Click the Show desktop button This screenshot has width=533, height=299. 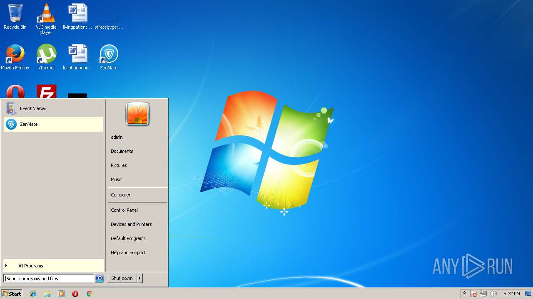click(528, 294)
